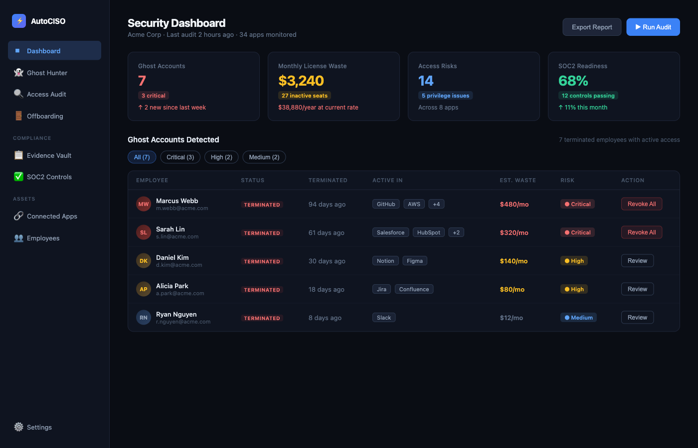Go to Access Audit page
This screenshot has width=698, height=448.
(x=54, y=94)
